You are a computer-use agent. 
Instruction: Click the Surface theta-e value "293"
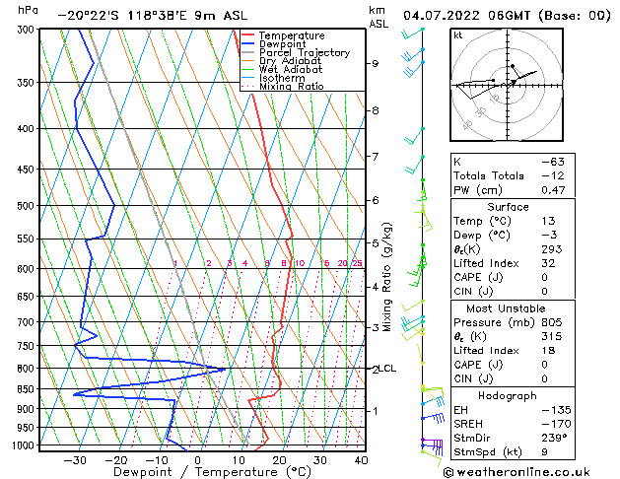(x=552, y=249)
